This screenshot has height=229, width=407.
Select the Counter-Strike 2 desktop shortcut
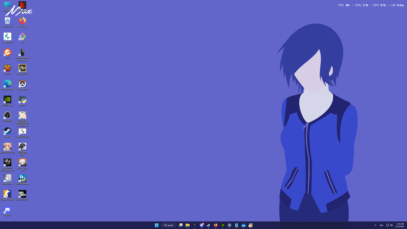click(x=7, y=196)
